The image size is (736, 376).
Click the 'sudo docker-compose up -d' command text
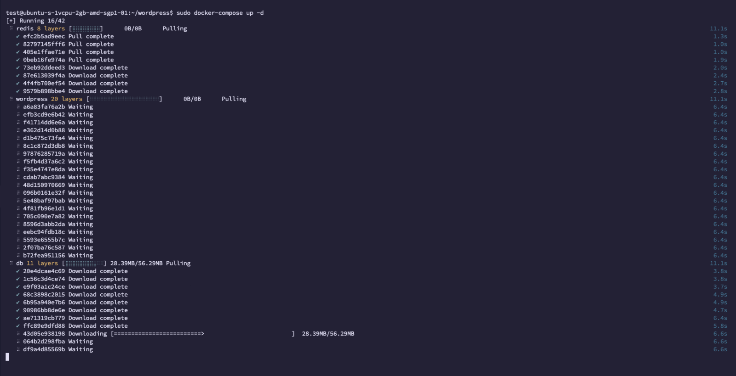220,13
